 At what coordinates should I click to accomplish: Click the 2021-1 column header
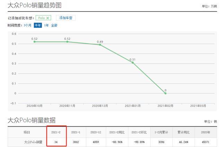pos(76,132)
